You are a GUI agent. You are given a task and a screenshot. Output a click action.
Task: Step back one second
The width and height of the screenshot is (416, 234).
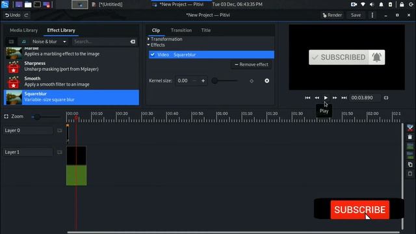(317, 97)
